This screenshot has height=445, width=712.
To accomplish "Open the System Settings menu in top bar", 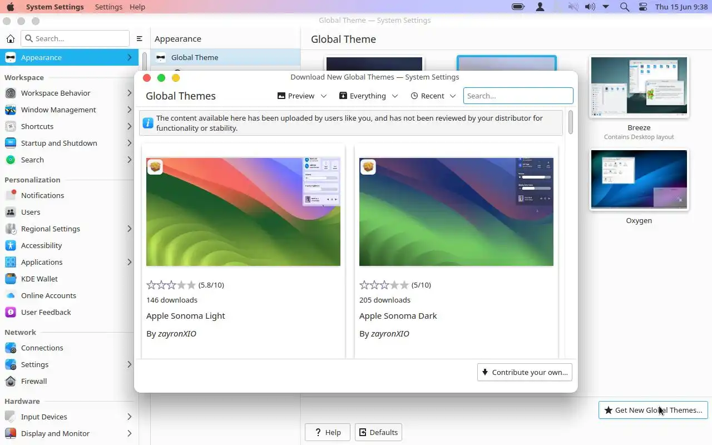I will click(55, 7).
